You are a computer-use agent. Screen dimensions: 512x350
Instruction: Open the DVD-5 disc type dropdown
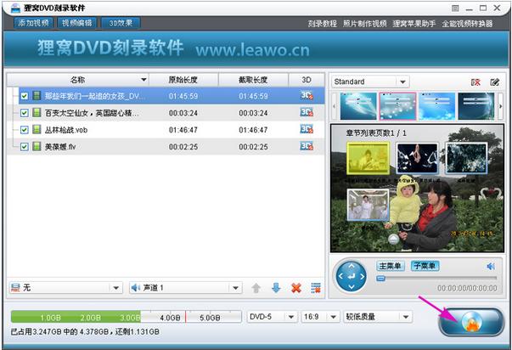point(270,317)
